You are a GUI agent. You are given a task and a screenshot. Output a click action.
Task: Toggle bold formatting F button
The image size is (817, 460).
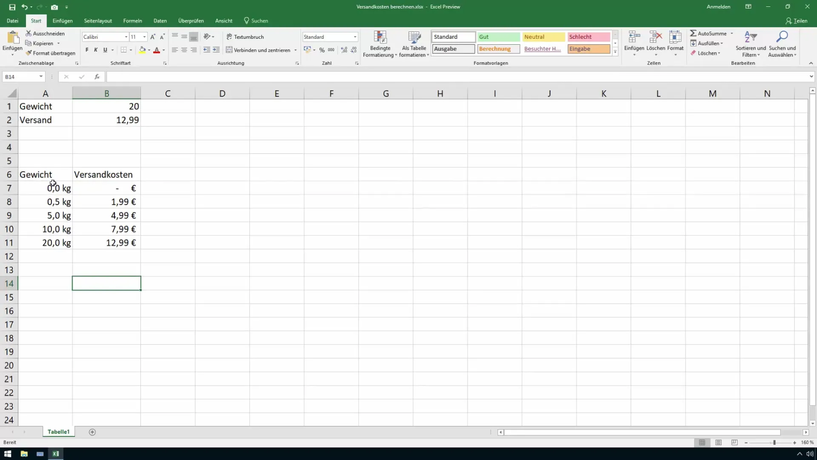point(87,50)
